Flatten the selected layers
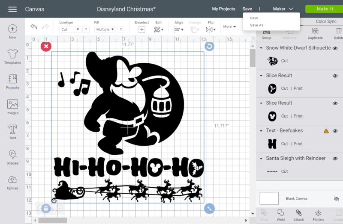This screenshot has width=343, height=224. [318, 215]
